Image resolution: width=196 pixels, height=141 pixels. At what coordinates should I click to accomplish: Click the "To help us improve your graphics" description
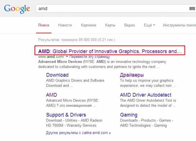point(147,81)
